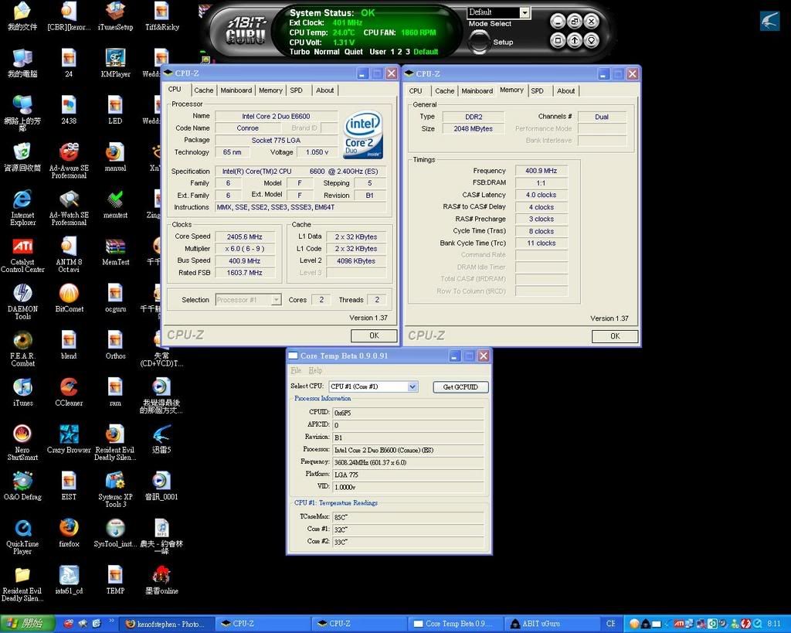Click the Windows Start button
This screenshot has height=633, width=791.
pos(27,624)
